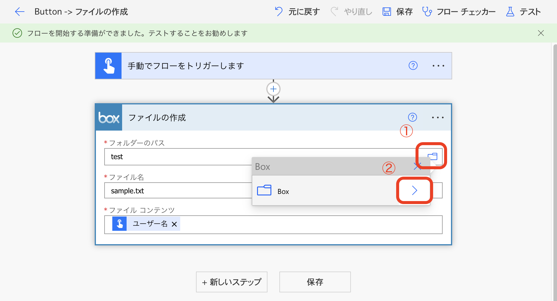Click the back arrow next to the flow title
557x301 pixels.
(19, 12)
